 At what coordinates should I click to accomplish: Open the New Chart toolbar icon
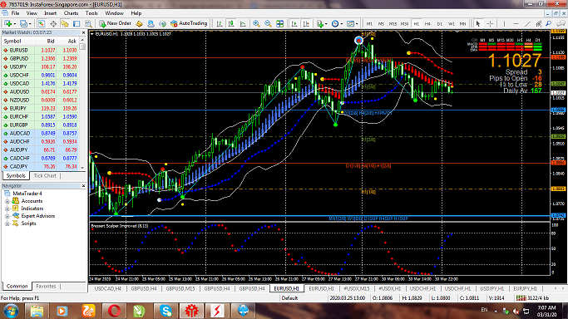(x=7, y=23)
